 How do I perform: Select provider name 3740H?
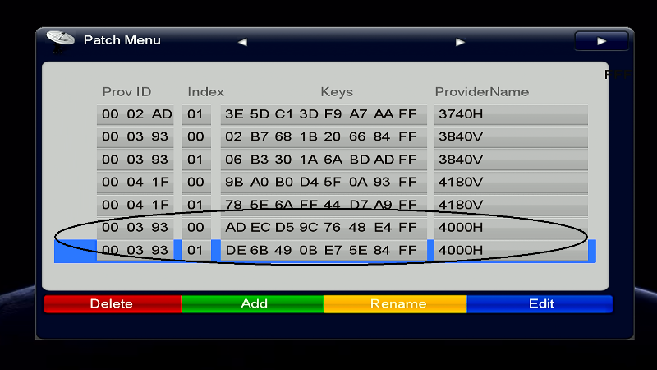pos(511,114)
